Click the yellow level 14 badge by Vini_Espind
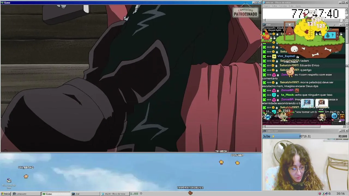 point(274,56)
